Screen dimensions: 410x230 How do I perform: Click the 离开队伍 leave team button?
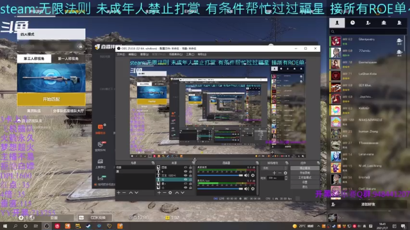tap(34, 111)
